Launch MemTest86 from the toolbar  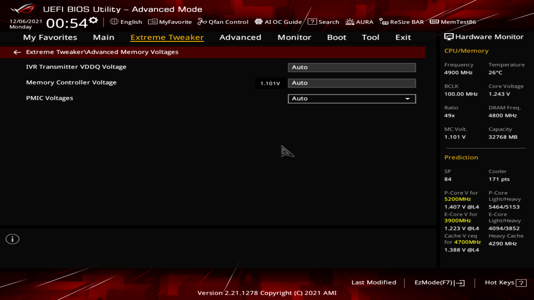[x=434, y=22]
